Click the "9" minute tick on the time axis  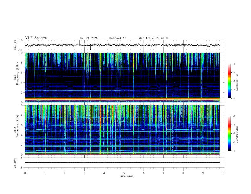pyautogui.click(x=203, y=173)
